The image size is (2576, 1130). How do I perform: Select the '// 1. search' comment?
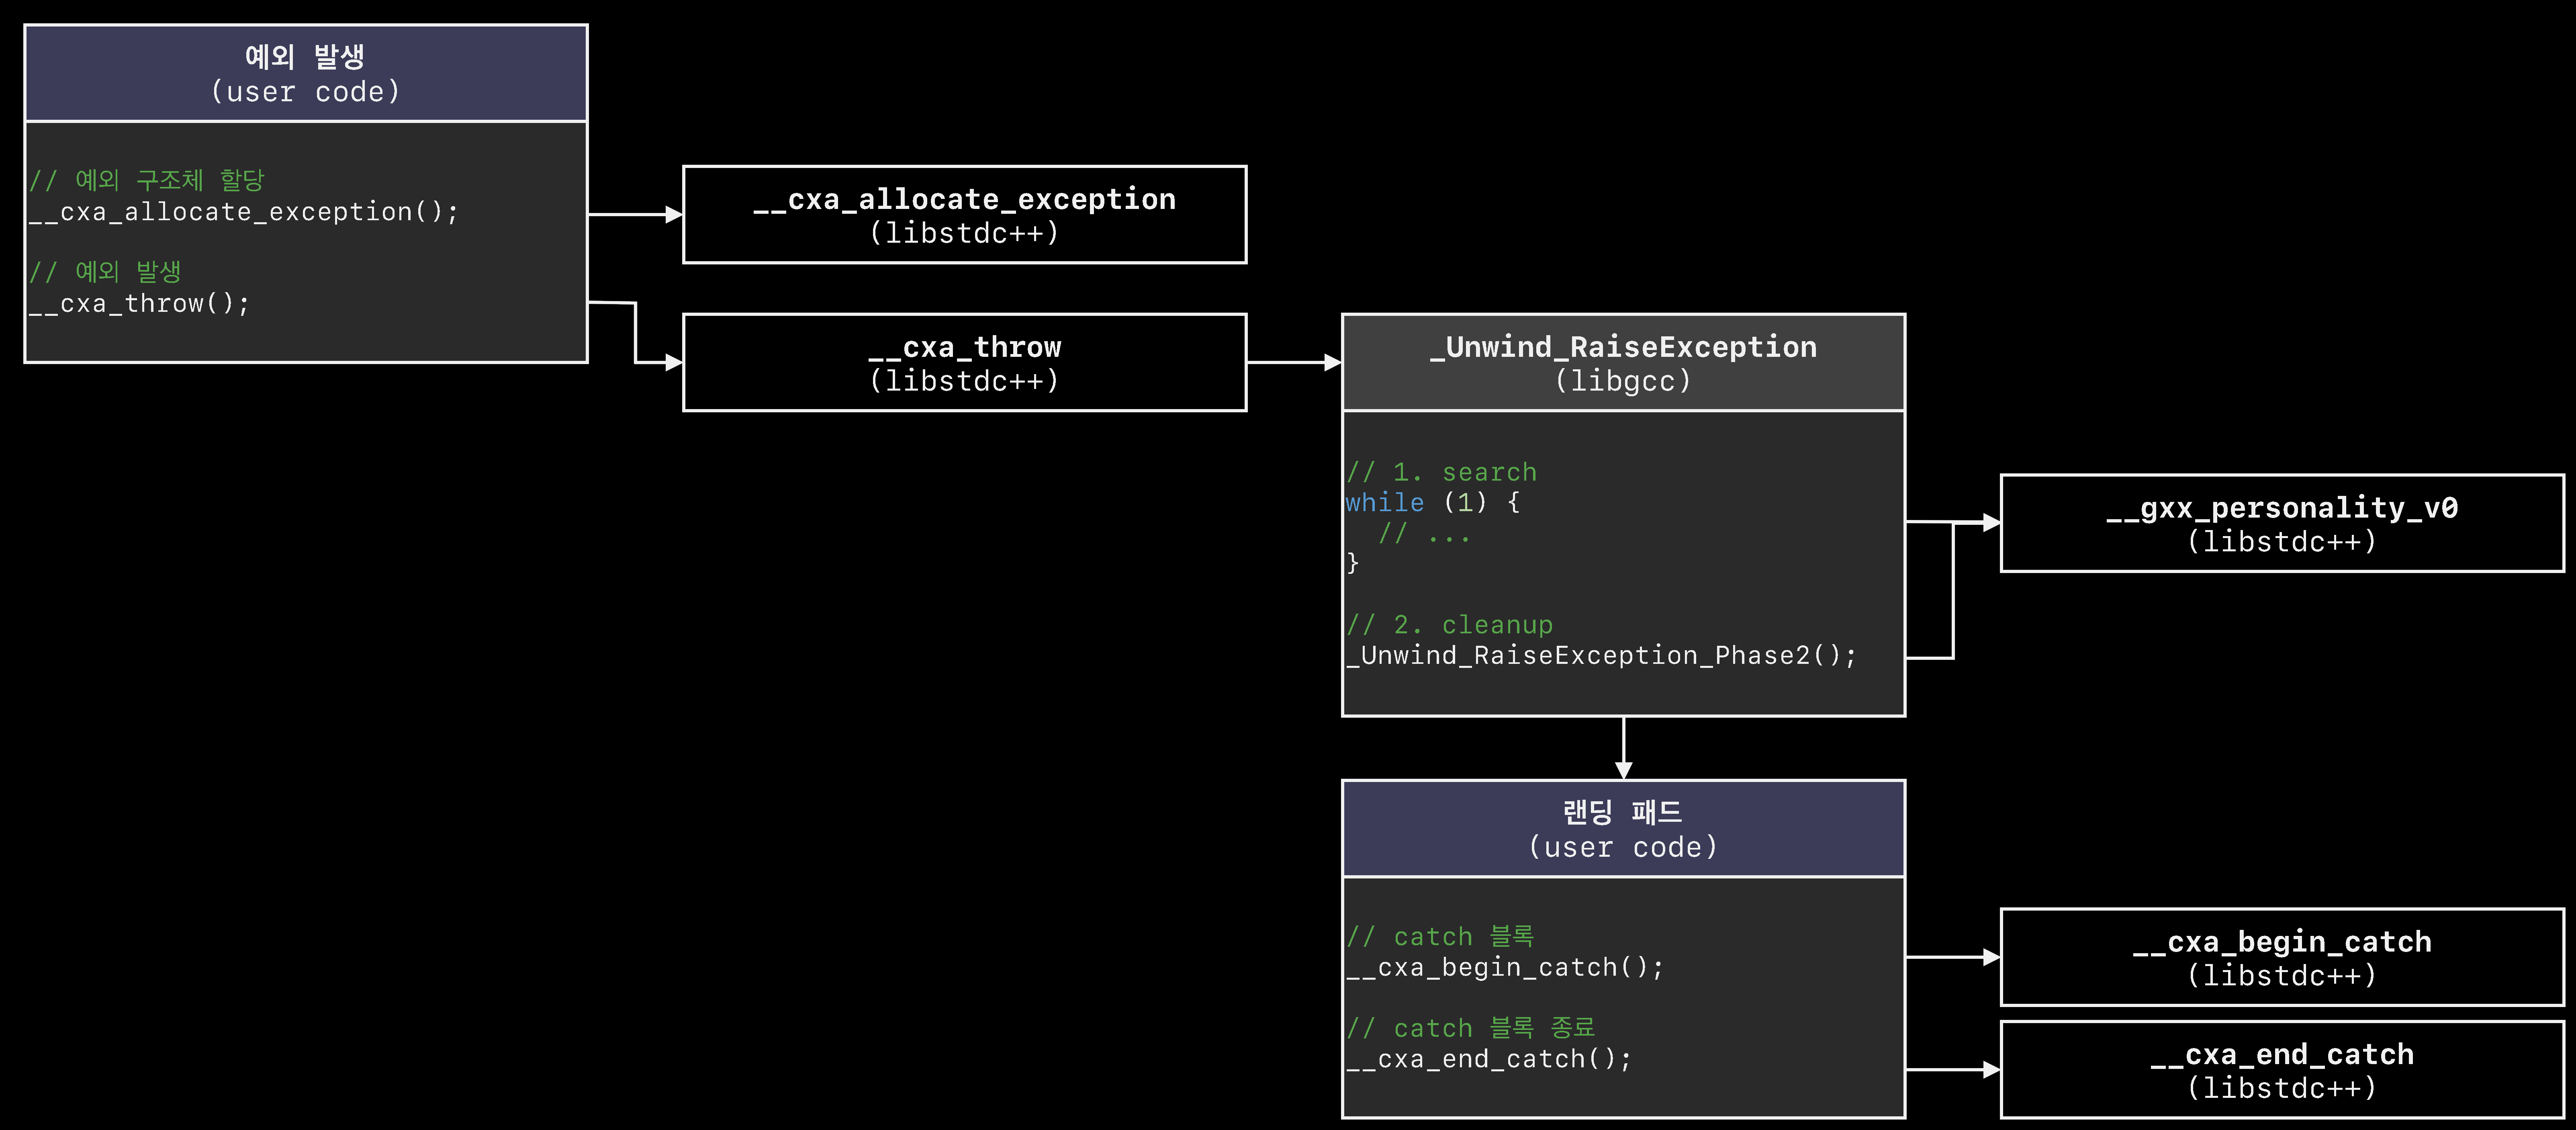tap(1441, 472)
